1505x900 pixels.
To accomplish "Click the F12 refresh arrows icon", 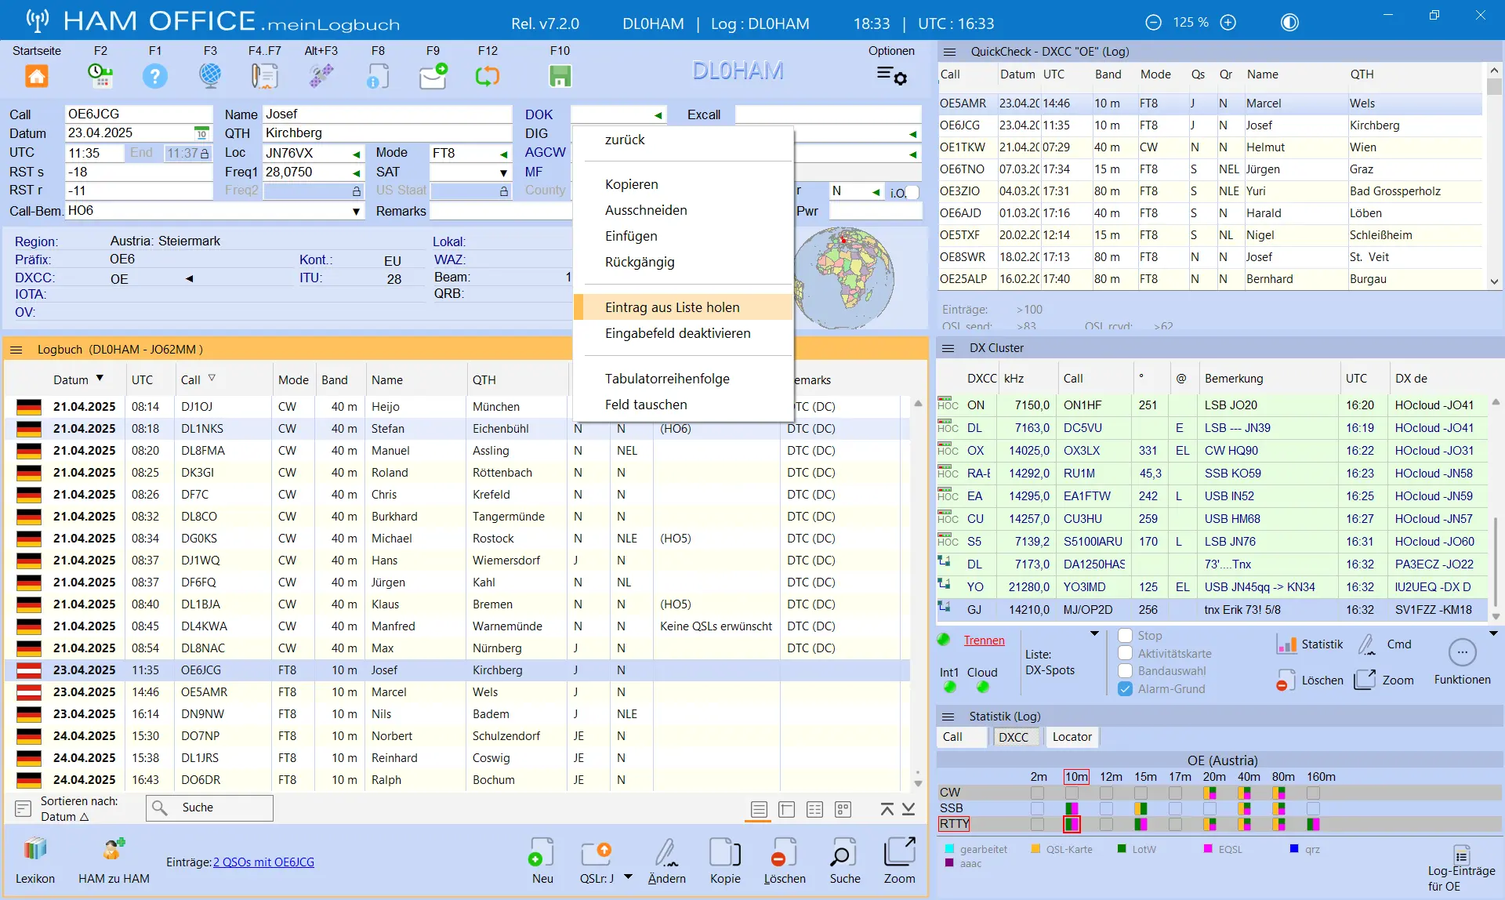I will [488, 76].
